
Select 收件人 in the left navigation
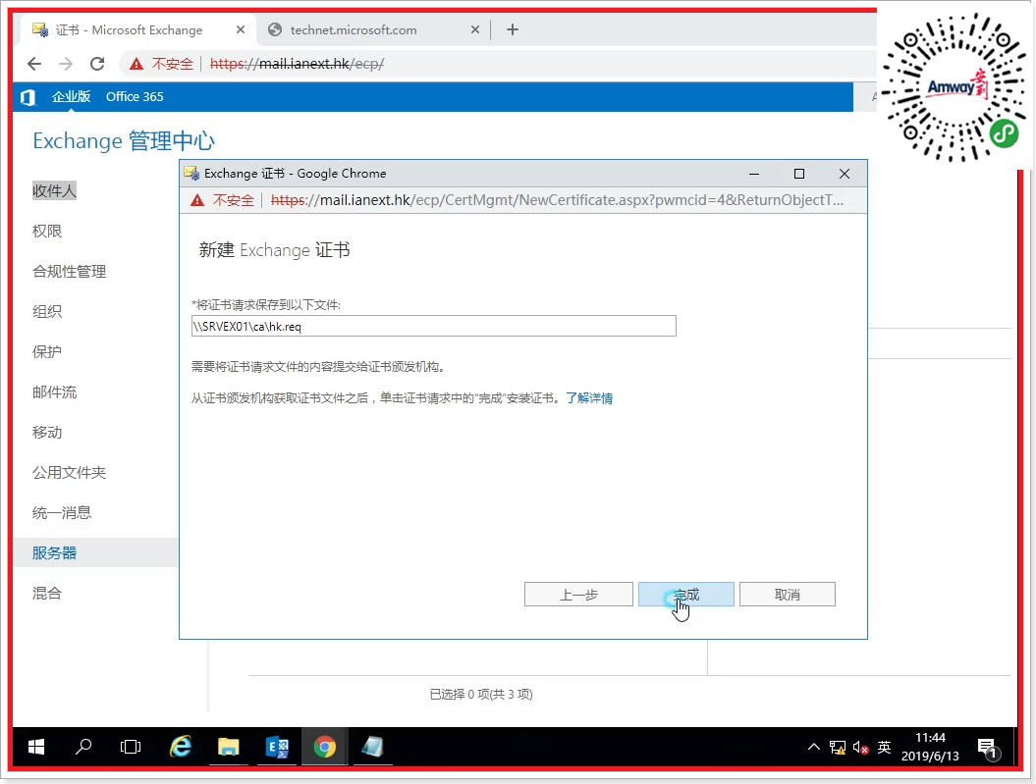coord(54,190)
